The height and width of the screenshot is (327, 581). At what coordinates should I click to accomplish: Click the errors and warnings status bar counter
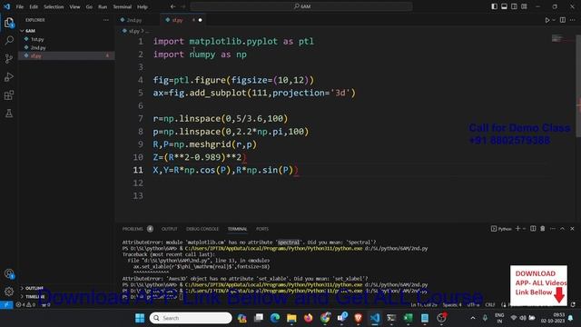point(25,305)
